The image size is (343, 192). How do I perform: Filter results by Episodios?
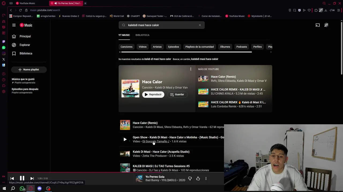coord(173,47)
